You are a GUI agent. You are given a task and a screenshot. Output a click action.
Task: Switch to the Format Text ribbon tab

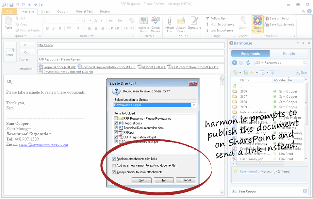tap(84, 11)
